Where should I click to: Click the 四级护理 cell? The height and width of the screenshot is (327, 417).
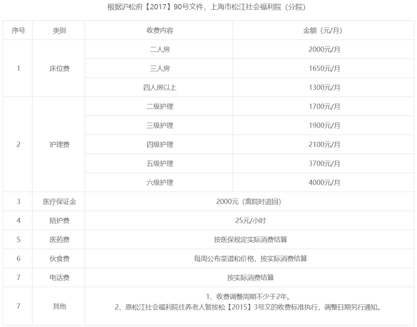pos(159,144)
